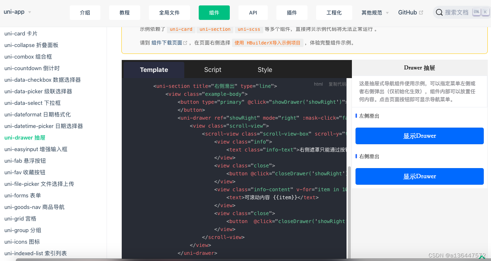
Task: Switch to the Template code tab
Action: tap(154, 70)
